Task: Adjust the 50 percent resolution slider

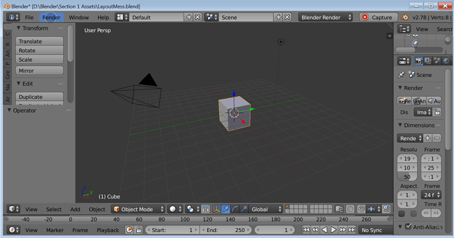Action: coord(407,177)
